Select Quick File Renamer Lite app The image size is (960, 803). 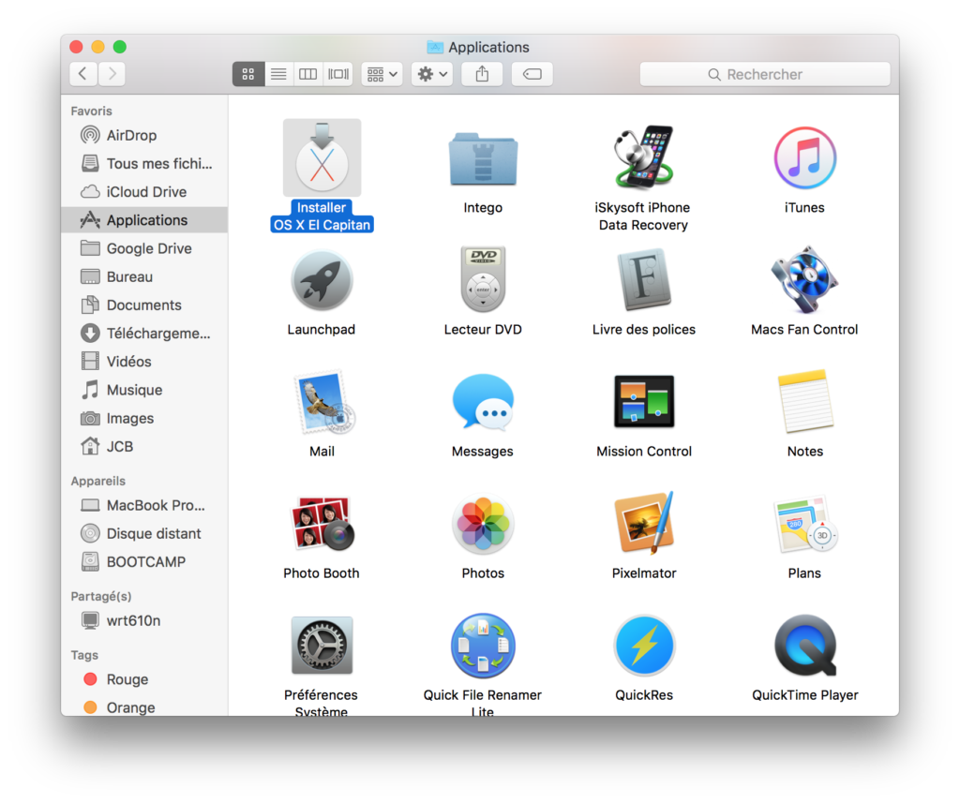coord(483,645)
